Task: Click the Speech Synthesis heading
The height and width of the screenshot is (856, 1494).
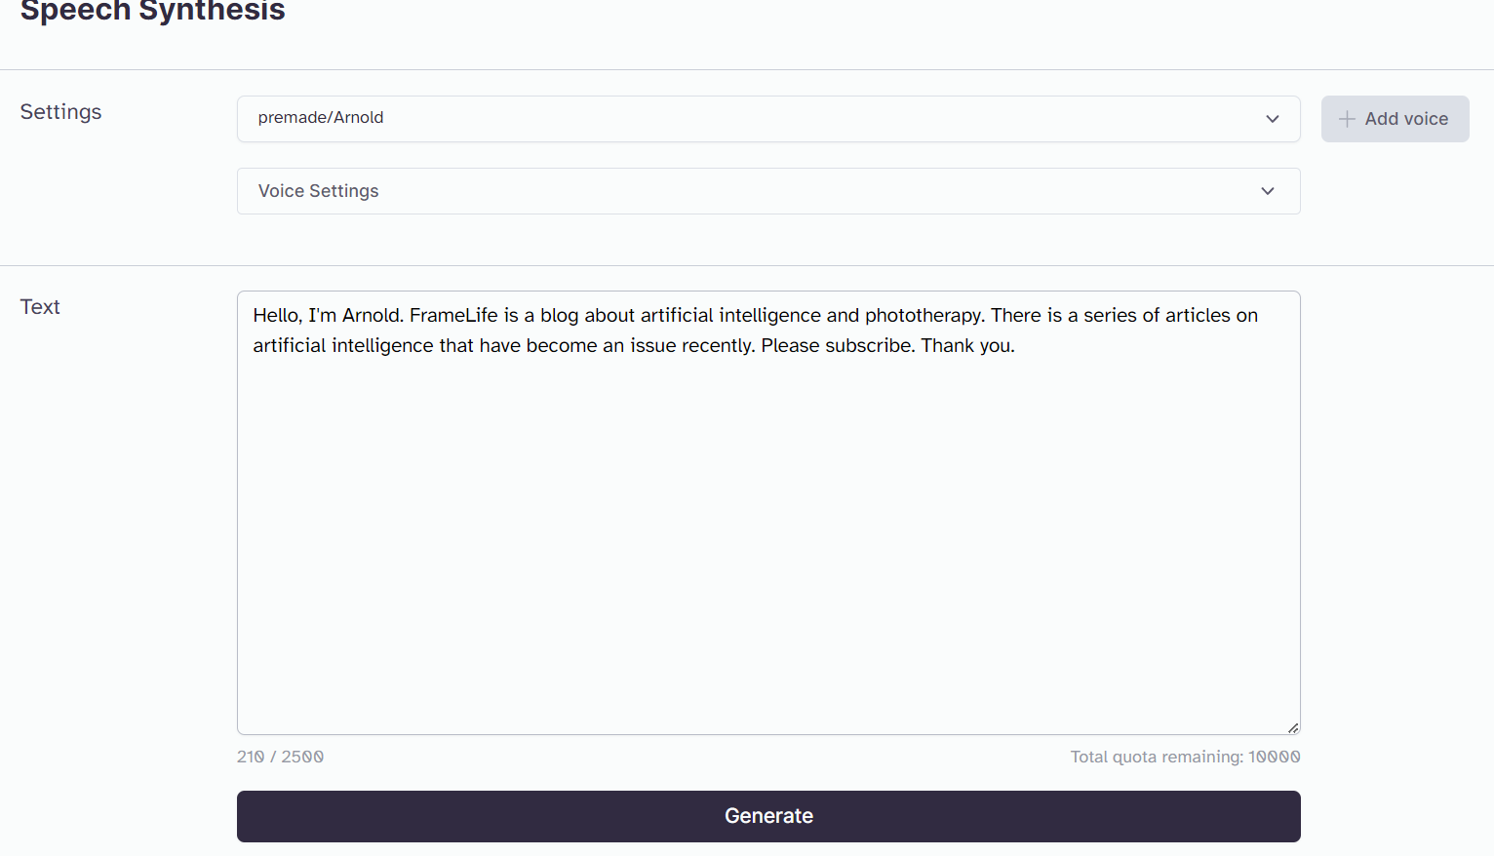Action: (153, 11)
